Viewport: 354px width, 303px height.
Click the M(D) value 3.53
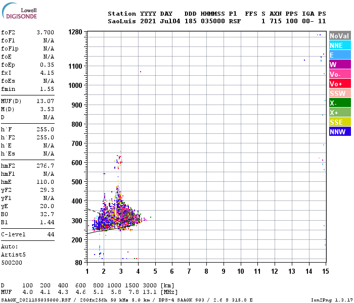coord(47,109)
